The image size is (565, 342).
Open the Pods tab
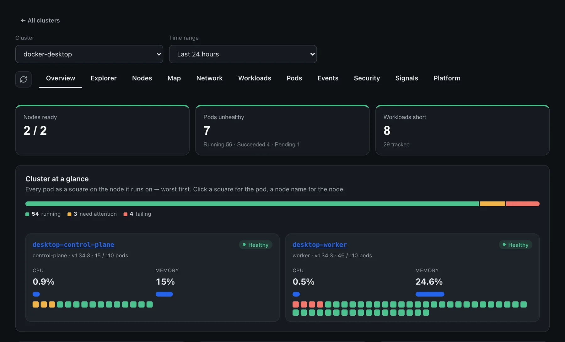click(294, 78)
